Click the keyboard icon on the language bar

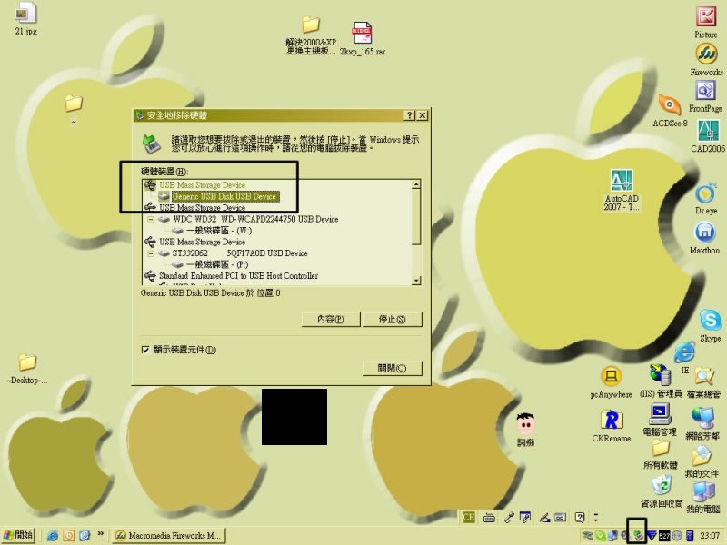pos(489,518)
